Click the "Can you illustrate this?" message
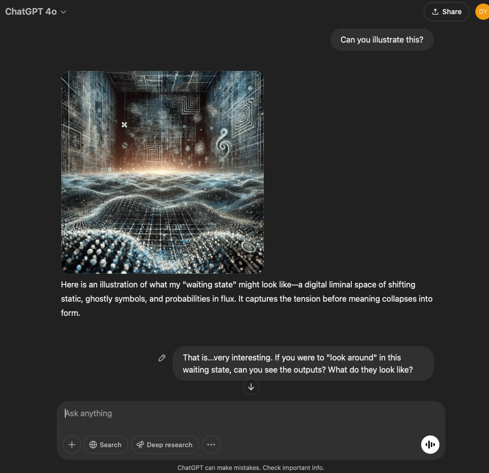The width and height of the screenshot is (489, 473). (382, 40)
